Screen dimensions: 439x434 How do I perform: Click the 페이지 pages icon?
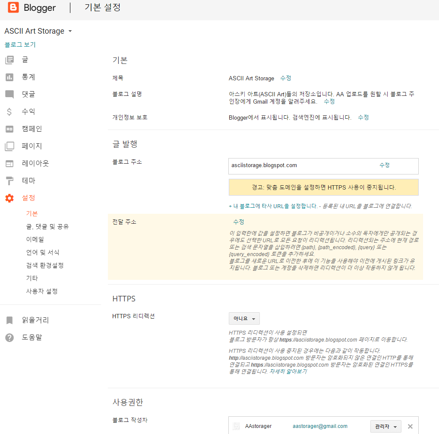[9, 146]
